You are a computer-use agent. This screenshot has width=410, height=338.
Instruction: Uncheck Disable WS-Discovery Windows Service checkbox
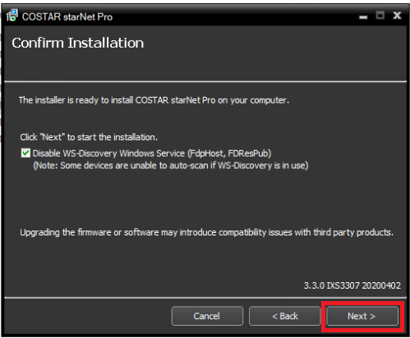coord(25,153)
